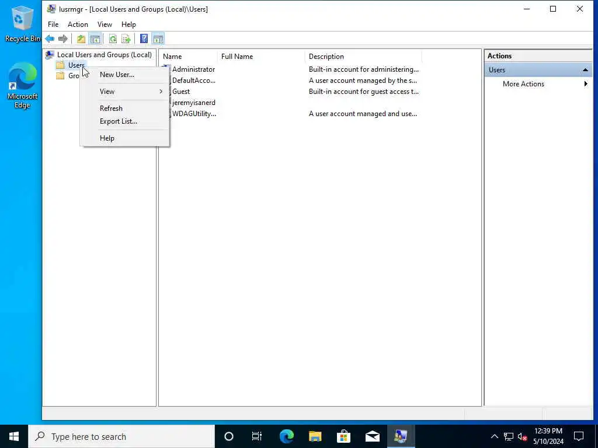Viewport: 598px width, 448px height.
Task: Select the jeremyisanerd user row
Action: tap(193, 103)
